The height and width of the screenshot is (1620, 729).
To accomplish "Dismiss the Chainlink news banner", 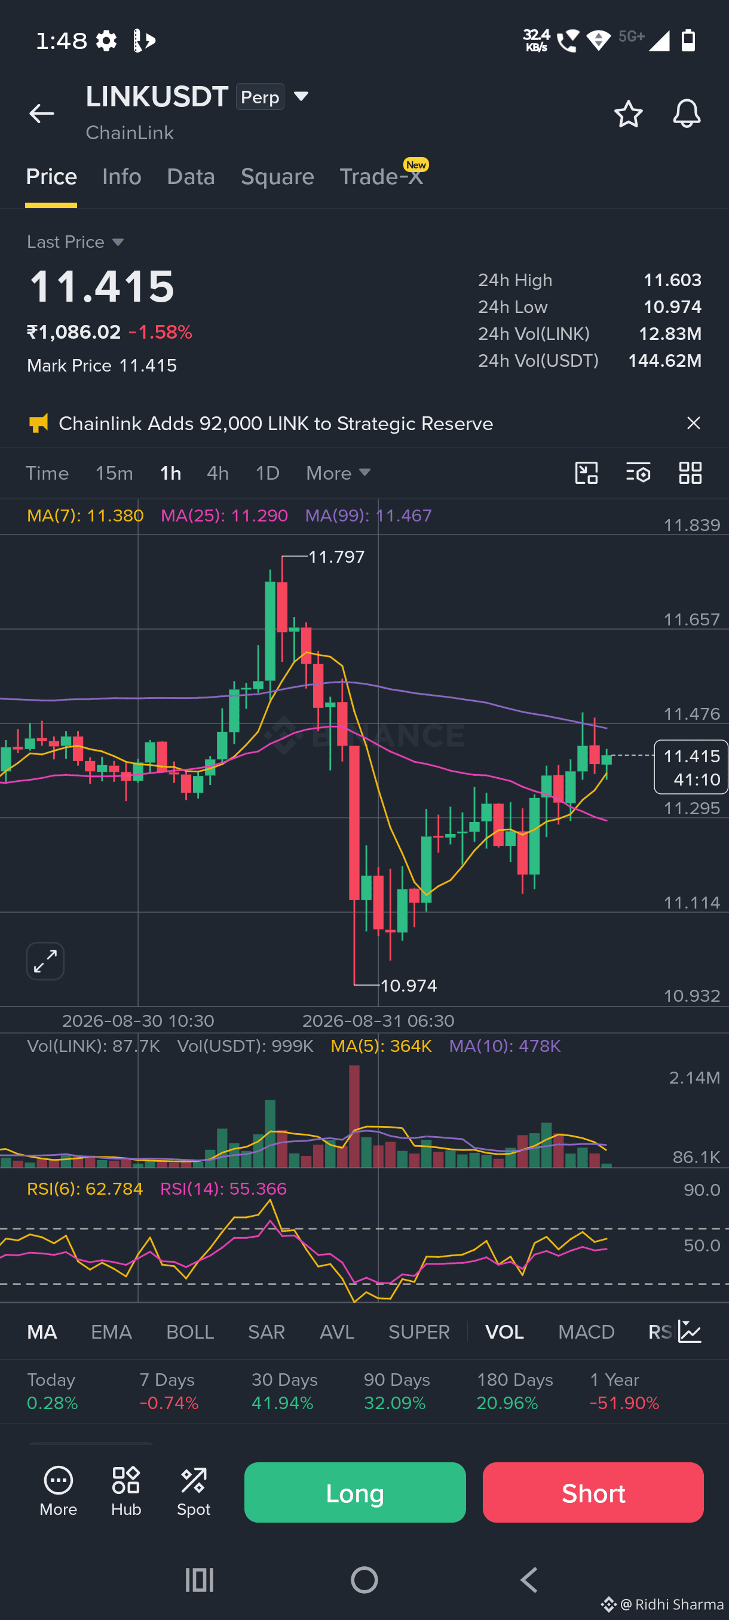I will coord(693,424).
